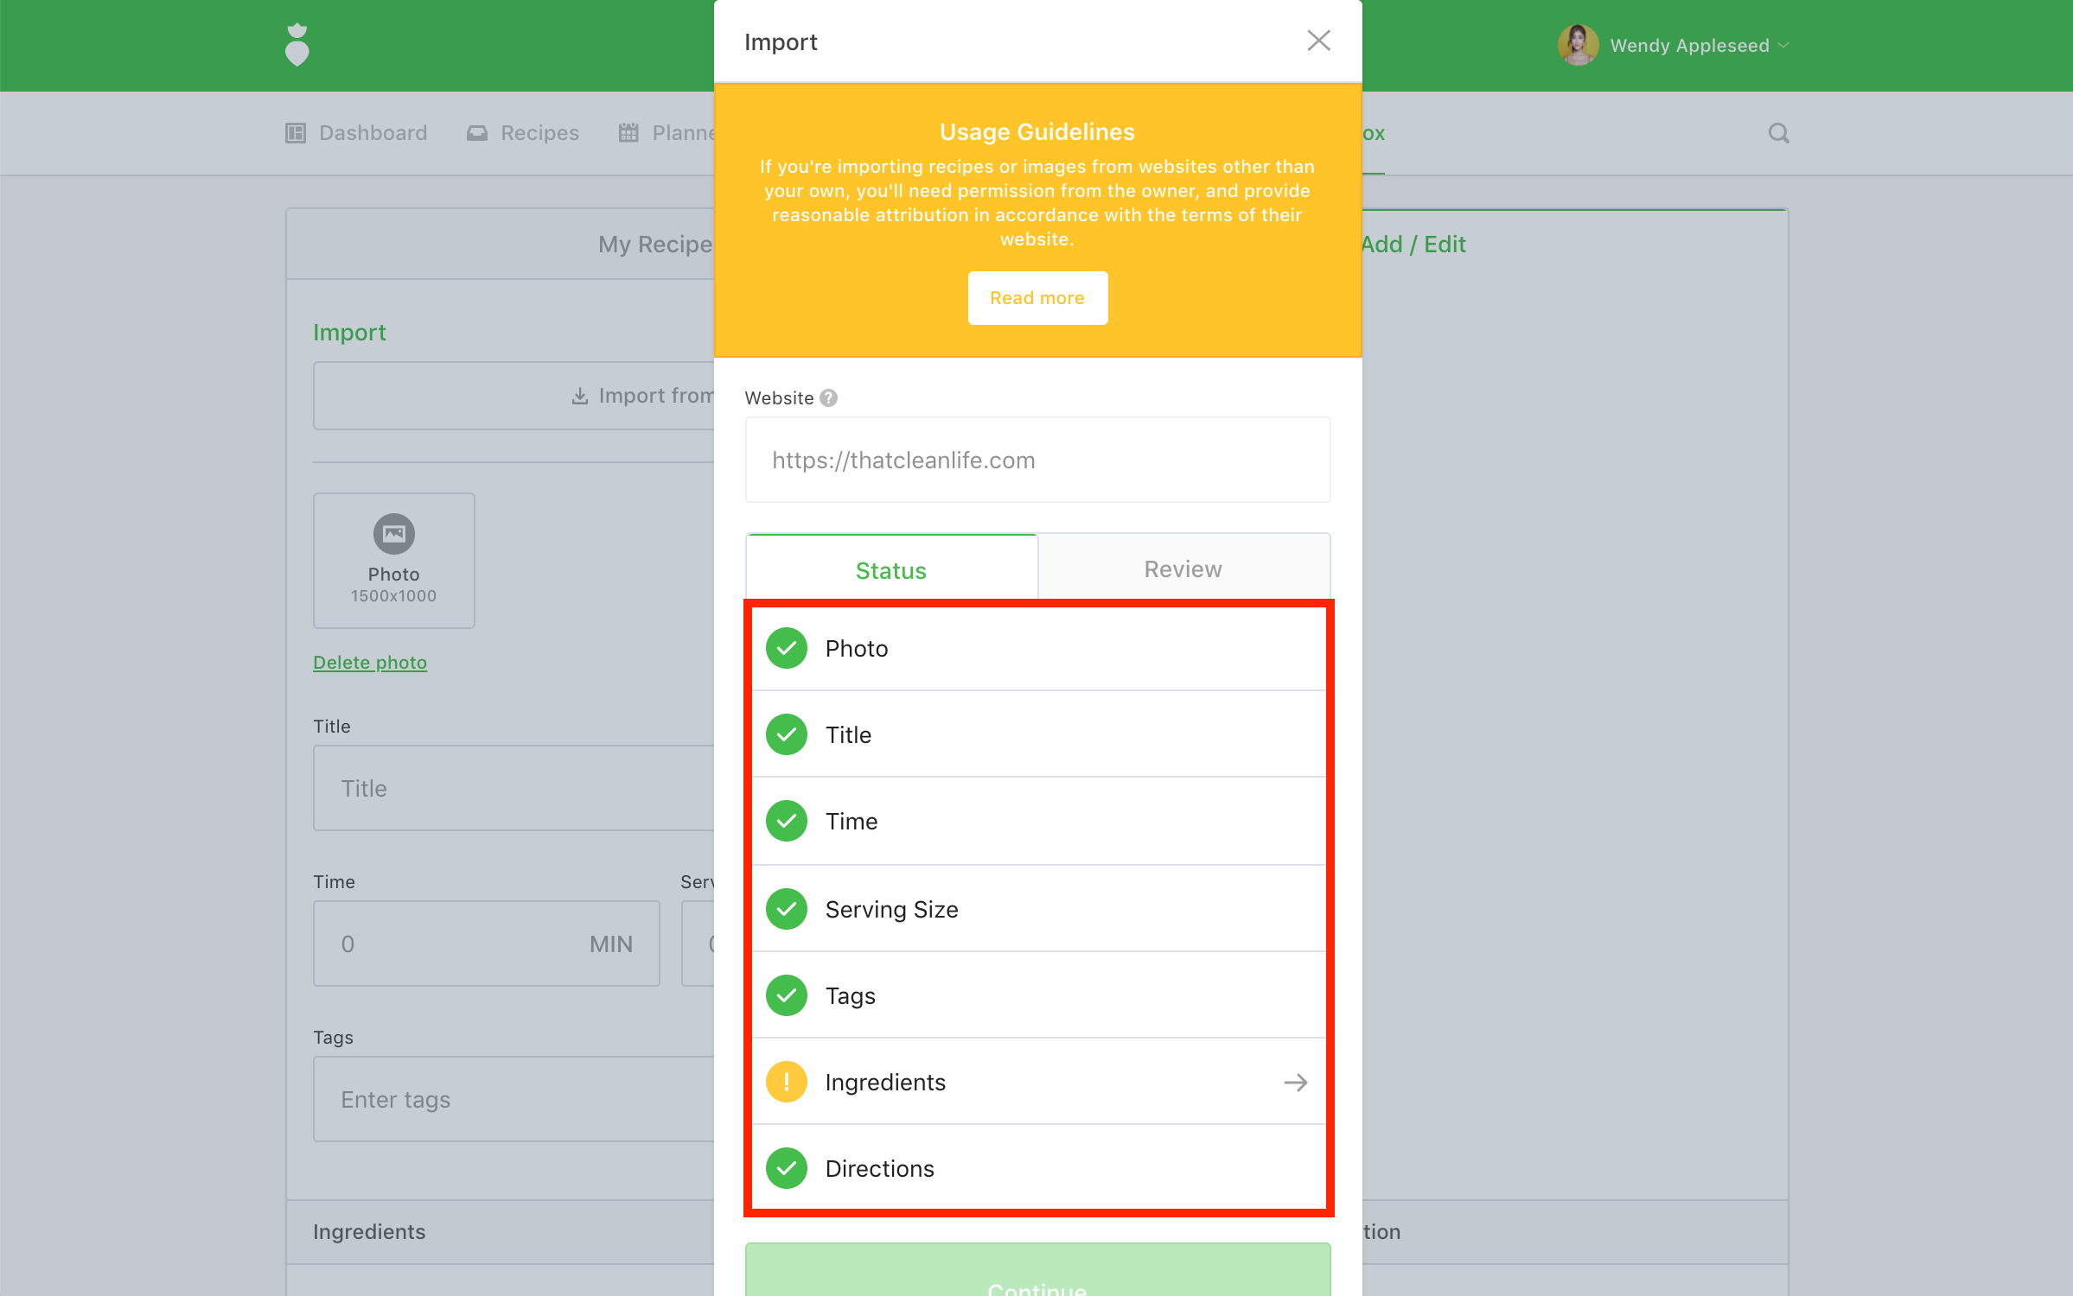Click the search magnifier icon
2073x1296 pixels.
[x=1778, y=133]
